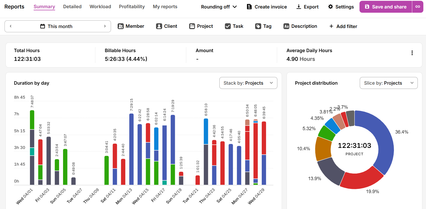Click the 7:48:37 bar for Wed 04/01
The image size is (426, 209).
[x=32, y=147]
